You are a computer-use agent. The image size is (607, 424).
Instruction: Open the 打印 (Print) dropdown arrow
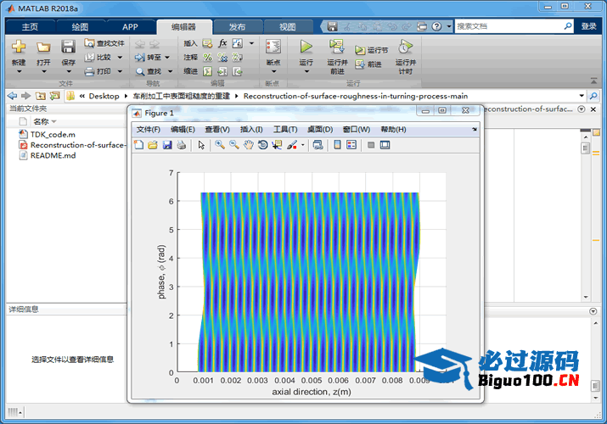coord(120,71)
